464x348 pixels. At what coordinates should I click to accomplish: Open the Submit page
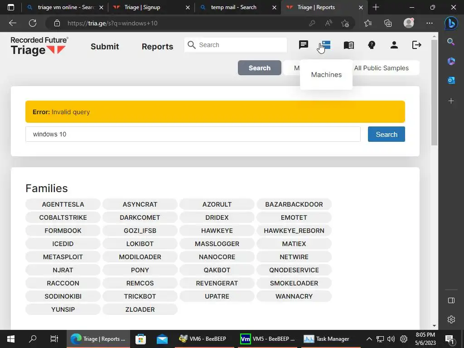[105, 47]
